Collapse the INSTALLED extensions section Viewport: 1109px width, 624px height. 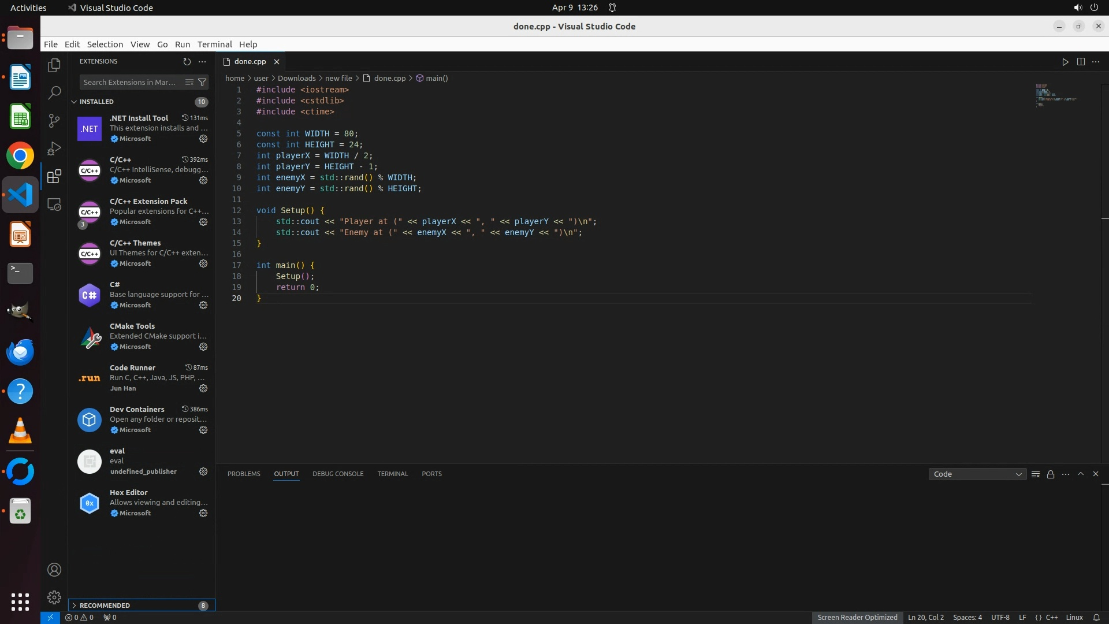(75, 102)
